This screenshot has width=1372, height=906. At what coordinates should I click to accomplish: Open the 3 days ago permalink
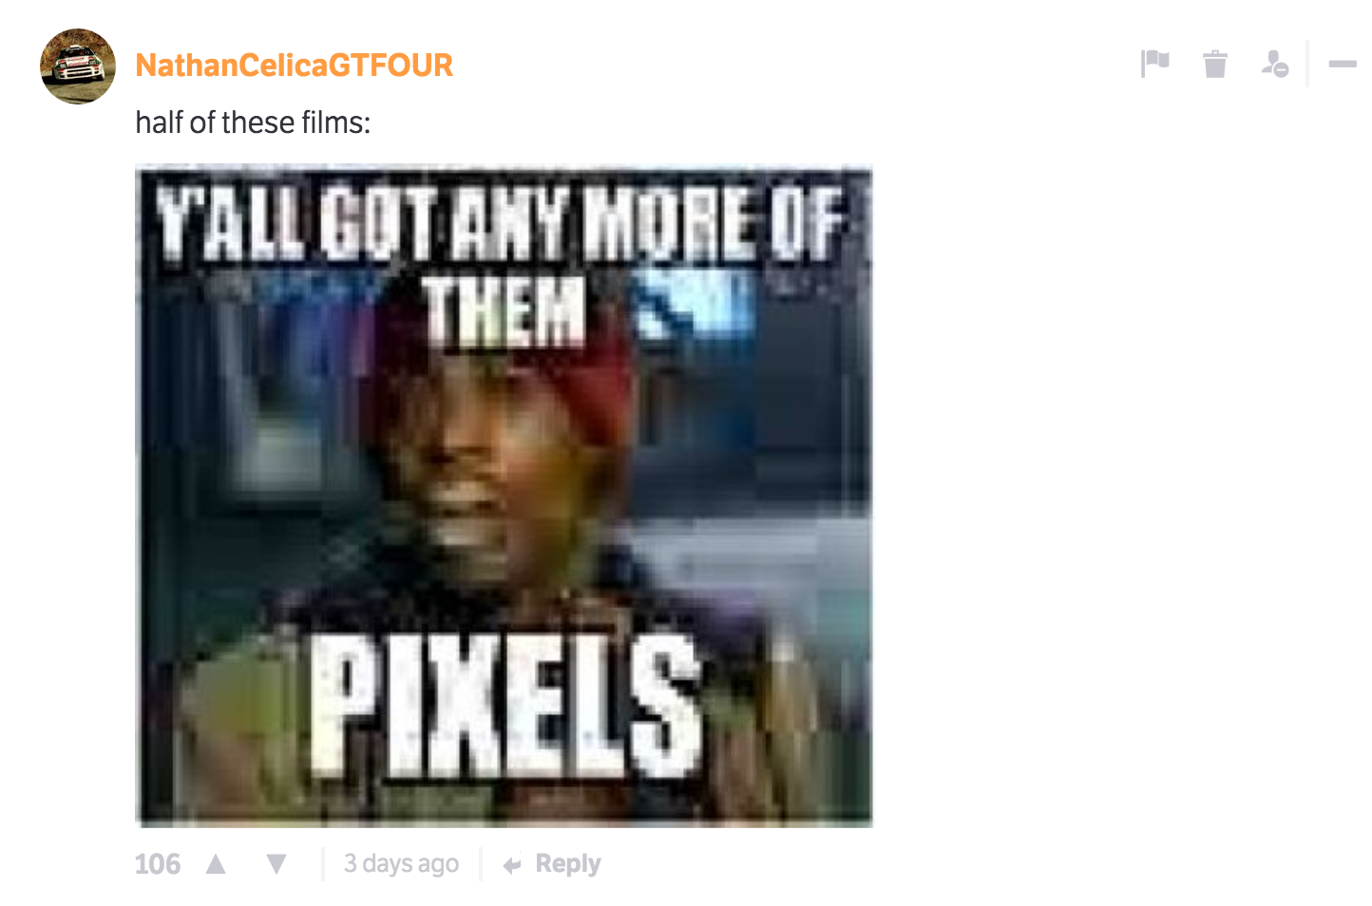(401, 863)
